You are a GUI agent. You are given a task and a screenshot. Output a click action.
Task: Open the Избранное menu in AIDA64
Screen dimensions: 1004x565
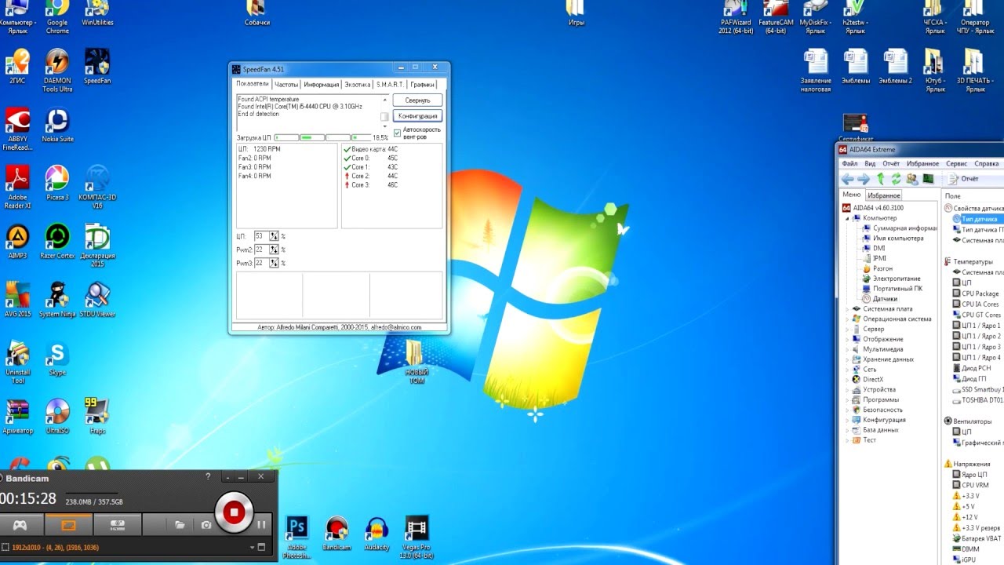[922, 164]
